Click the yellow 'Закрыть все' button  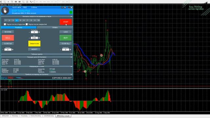pos(34,44)
